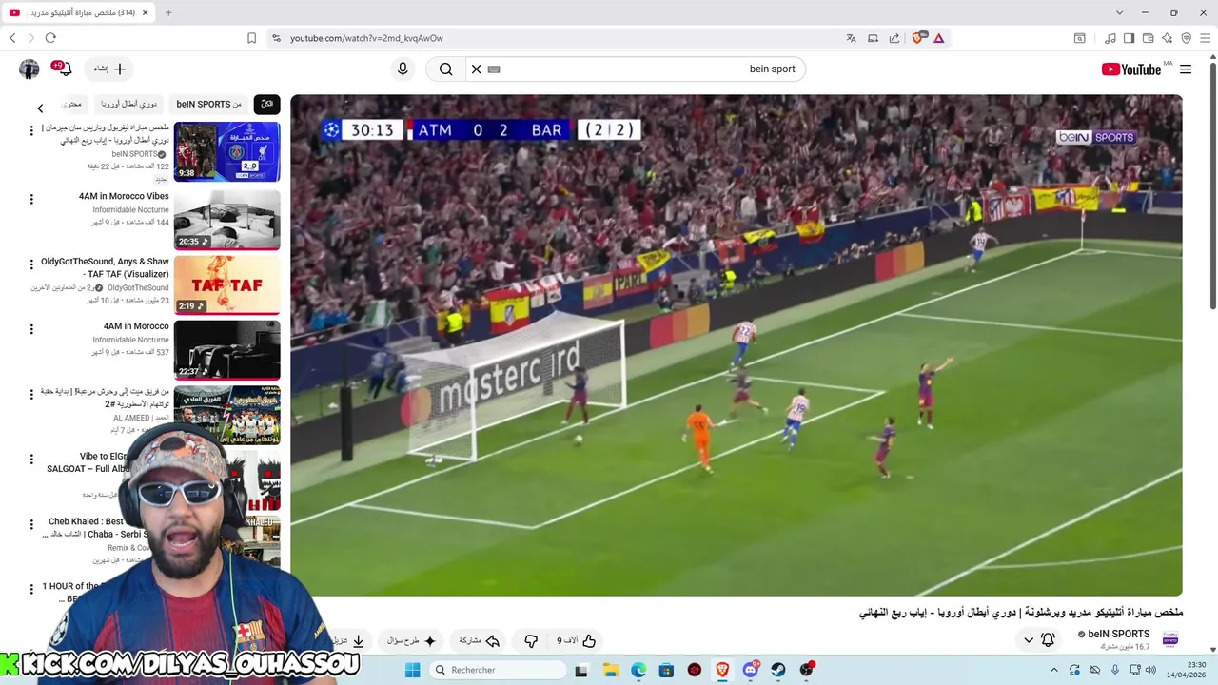
Task: Open the "OldyGotTheSound, Anys & Shaw" video title
Action: 105,267
